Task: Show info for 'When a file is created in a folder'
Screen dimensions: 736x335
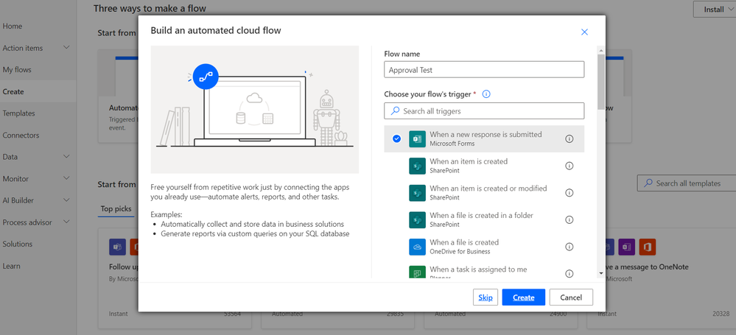Action: [569, 220]
